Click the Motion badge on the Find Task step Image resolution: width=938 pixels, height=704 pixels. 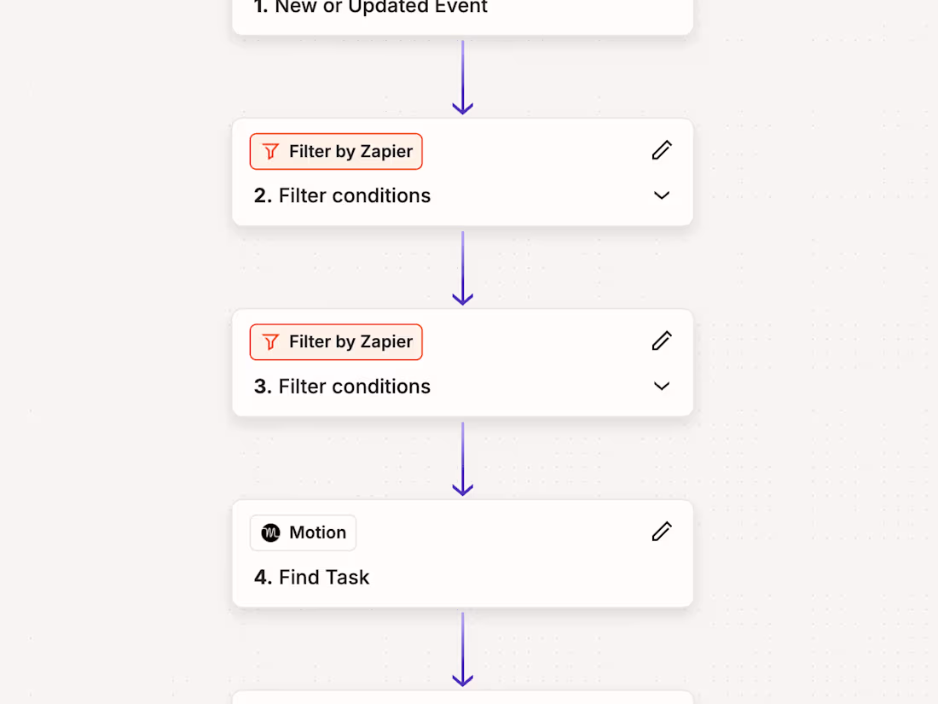click(x=303, y=532)
